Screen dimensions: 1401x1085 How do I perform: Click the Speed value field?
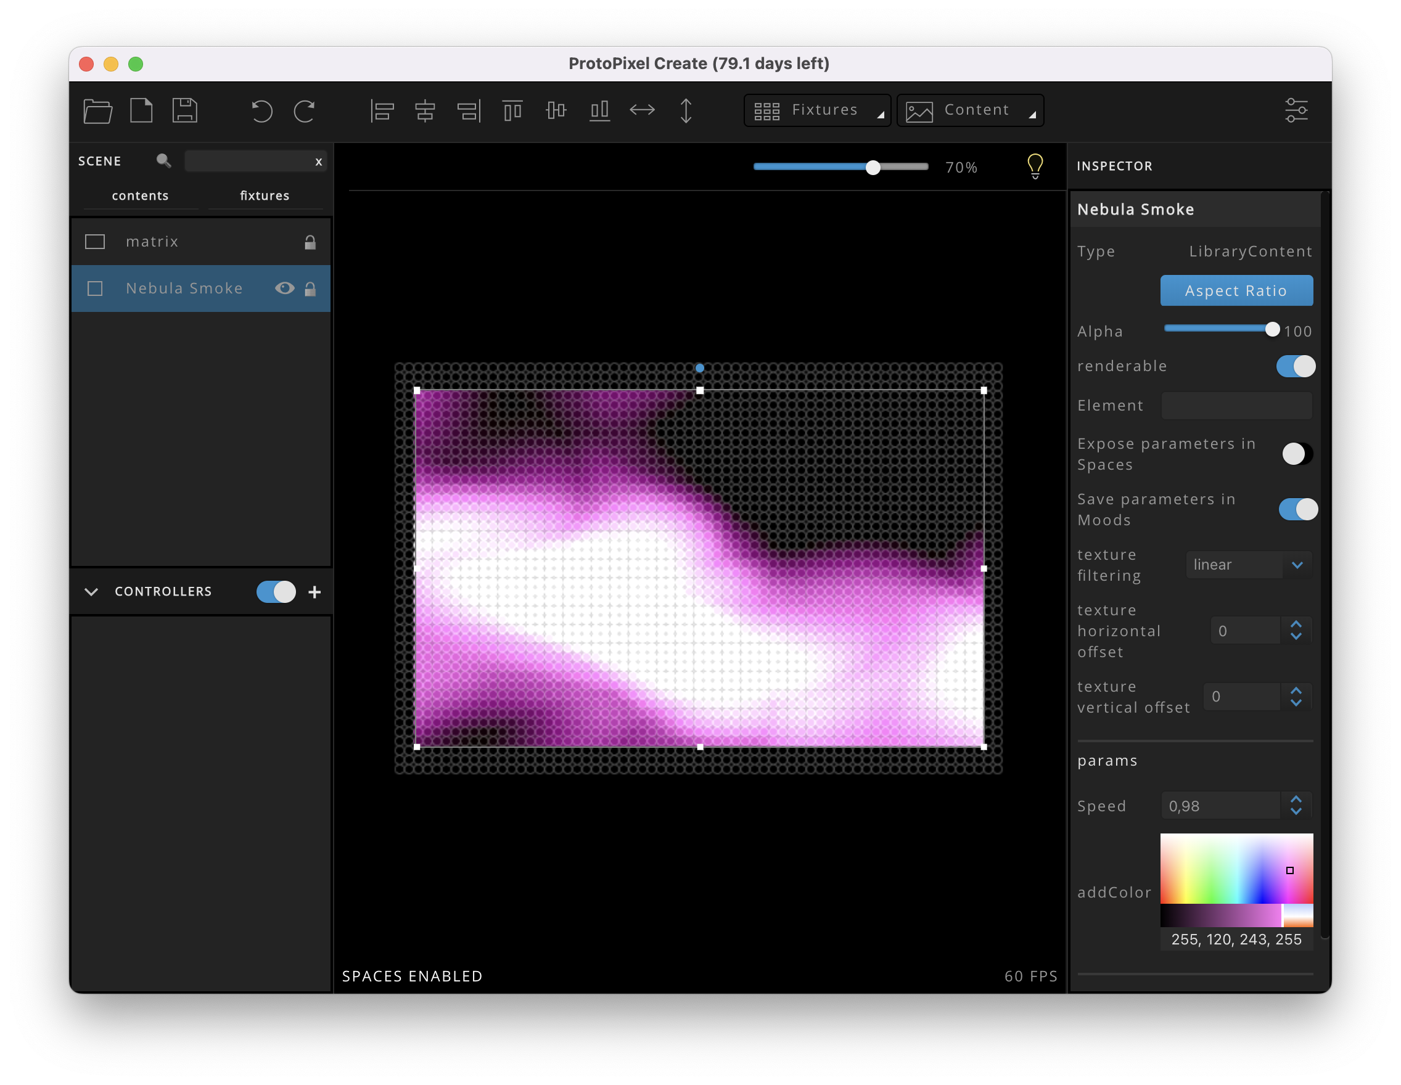click(x=1221, y=806)
